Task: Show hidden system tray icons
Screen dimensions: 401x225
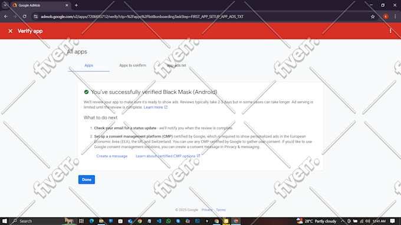Action: pyautogui.click(x=343, y=221)
